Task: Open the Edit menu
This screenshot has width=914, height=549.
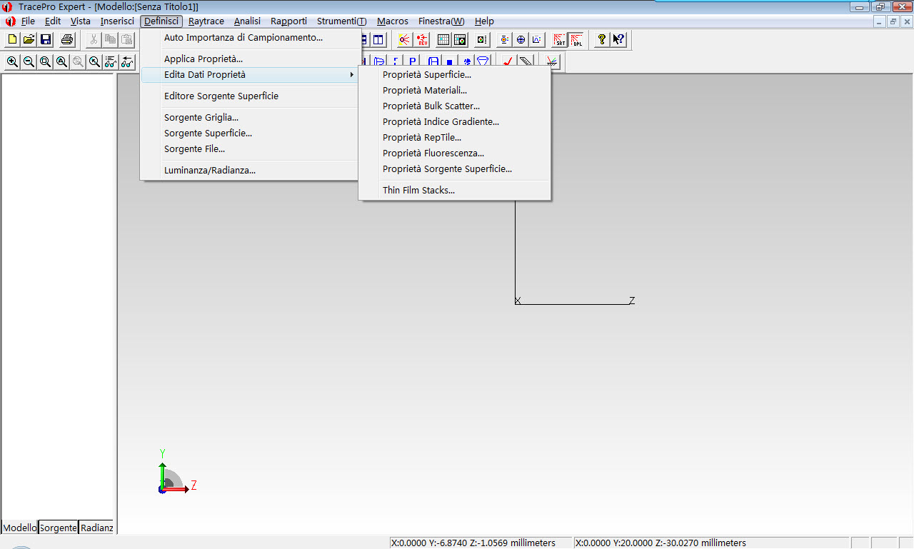Action: click(x=53, y=21)
